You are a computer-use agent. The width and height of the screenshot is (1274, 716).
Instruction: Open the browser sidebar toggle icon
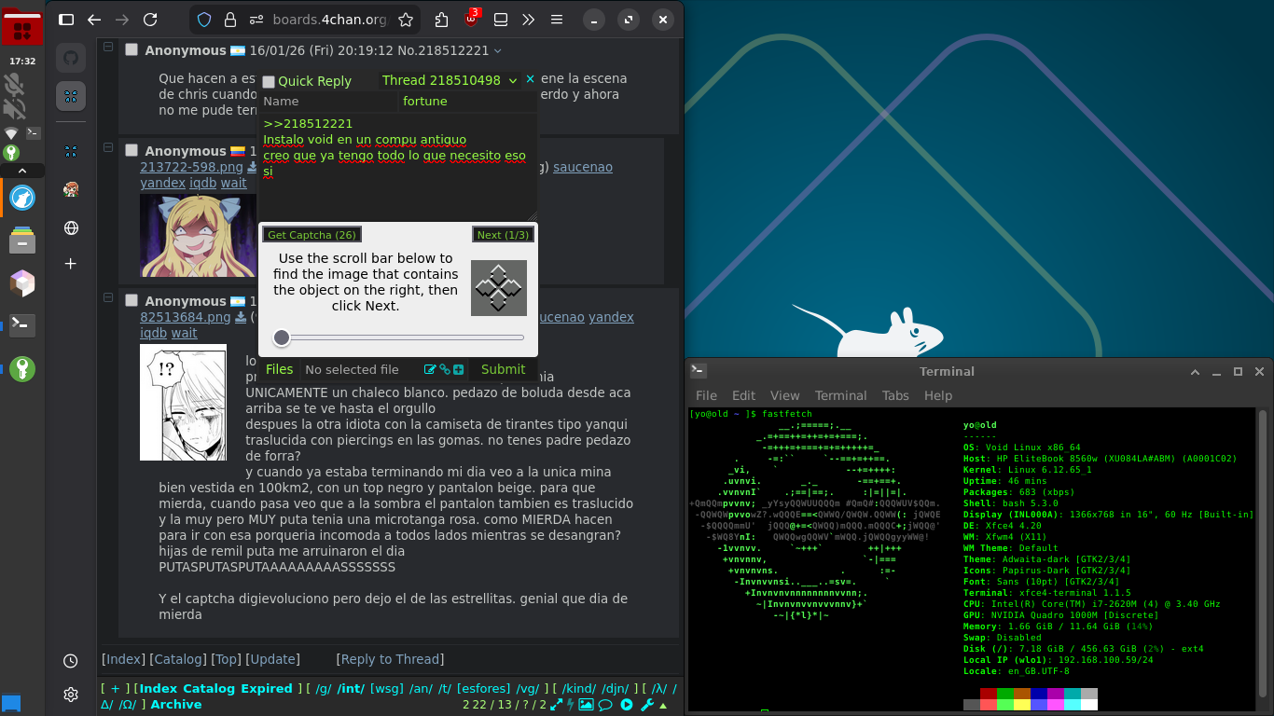coord(66,20)
